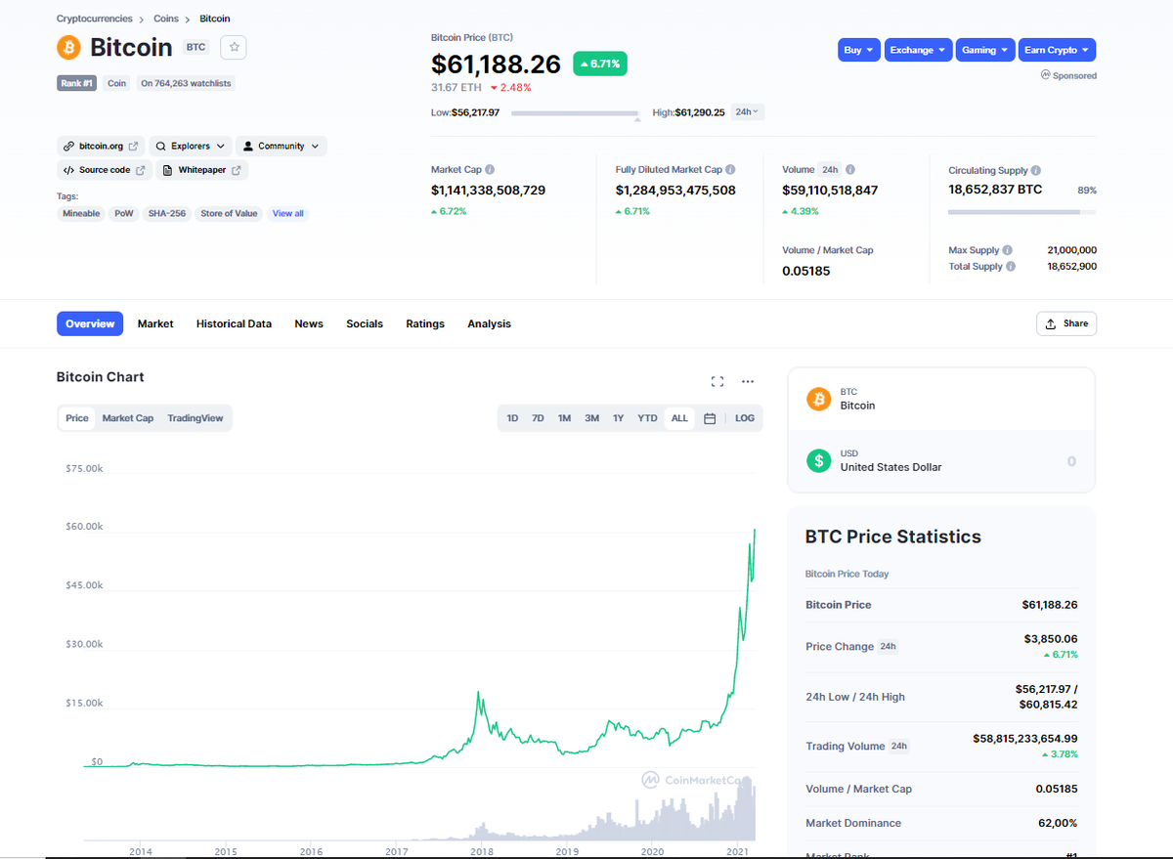Expand the Explorers dropdown
1173x859 pixels.
[191, 146]
